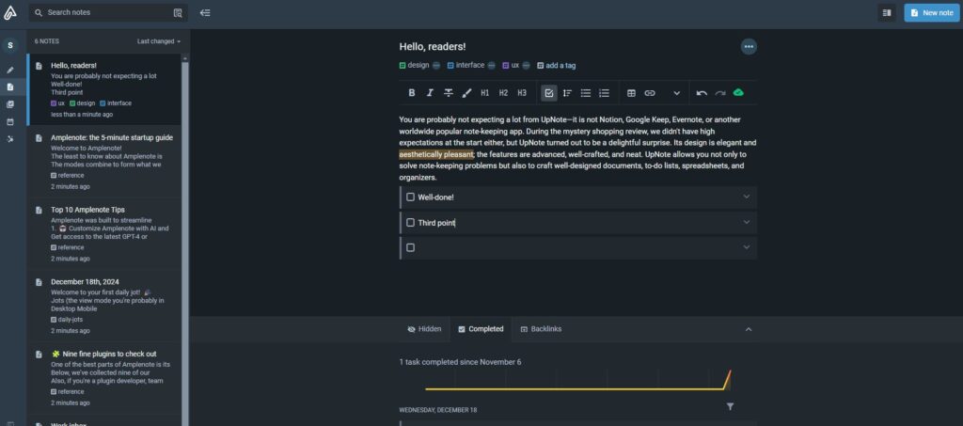The height and width of the screenshot is (426, 963).
Task: Click the notes list scrollbar
Action: tap(185, 245)
